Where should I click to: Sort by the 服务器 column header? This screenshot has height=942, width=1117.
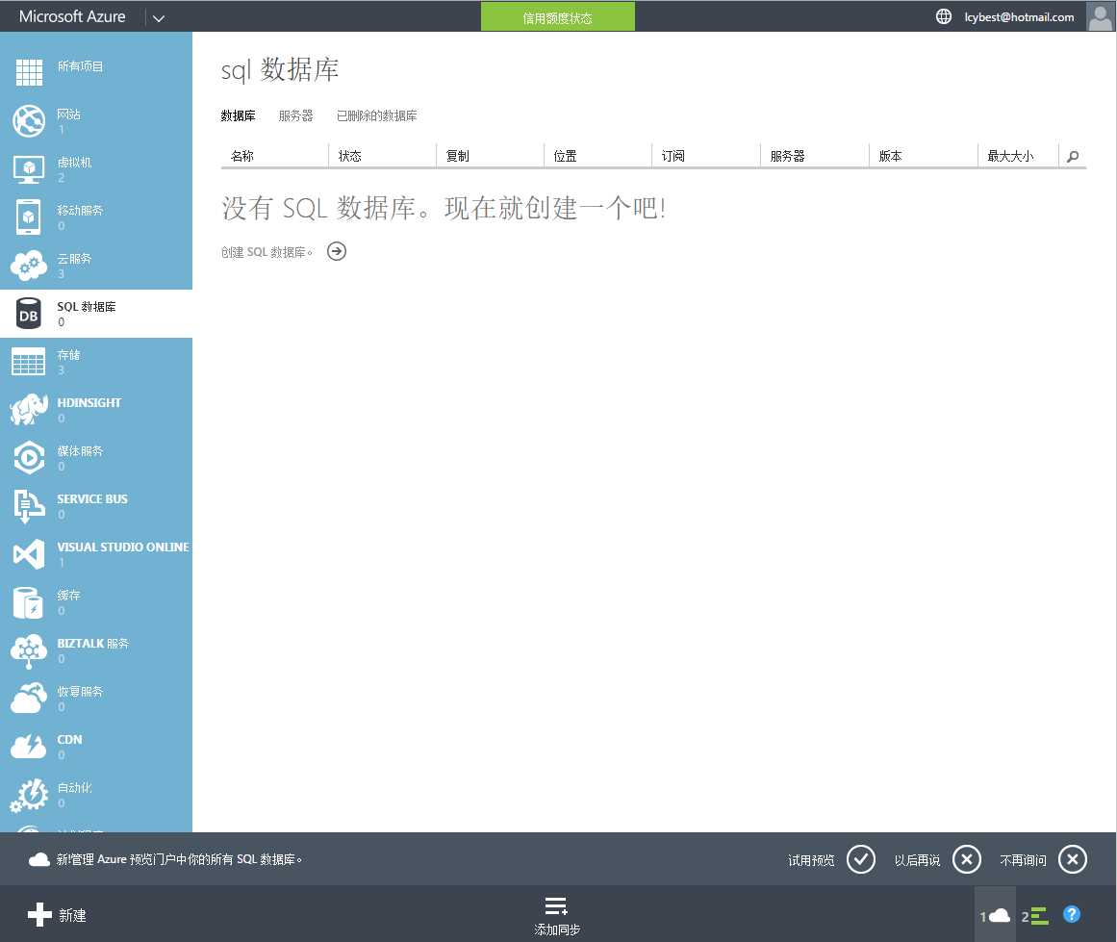pos(787,156)
